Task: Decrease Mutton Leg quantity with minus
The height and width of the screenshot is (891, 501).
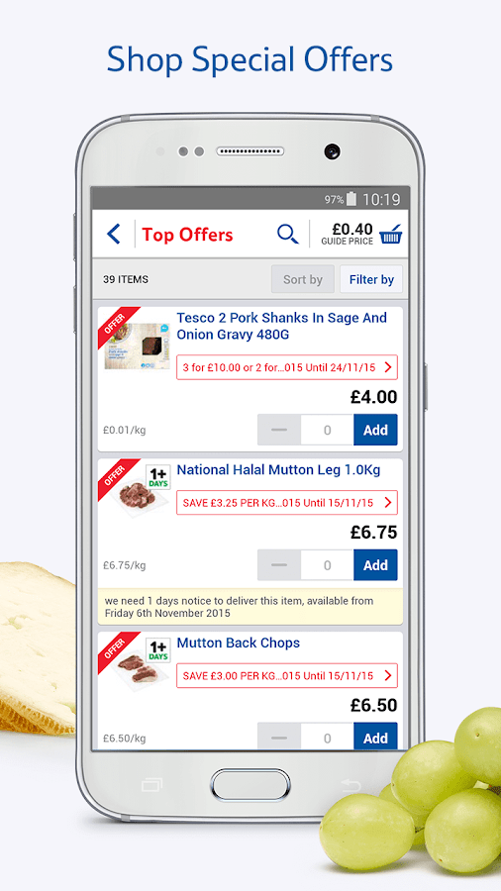Action: (x=279, y=565)
